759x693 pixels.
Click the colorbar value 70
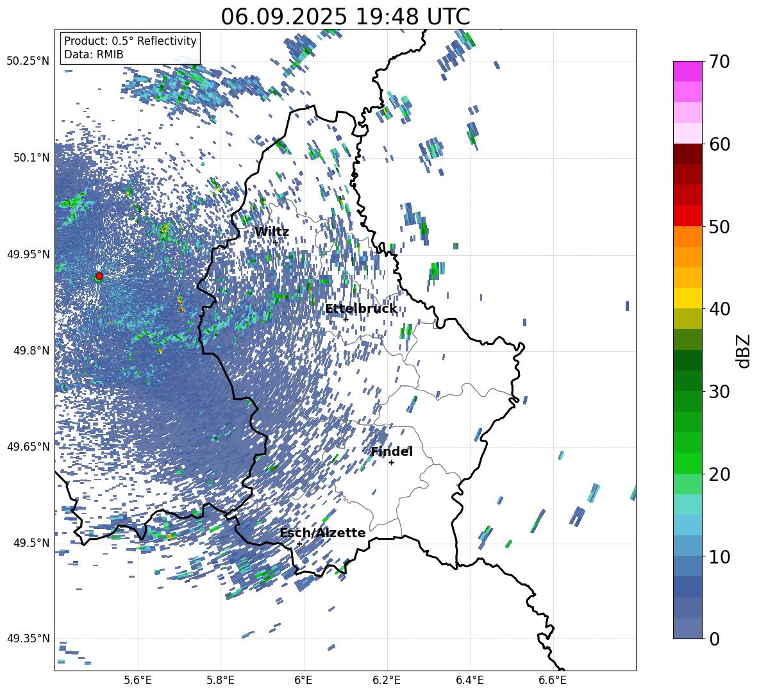(719, 62)
